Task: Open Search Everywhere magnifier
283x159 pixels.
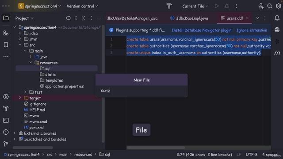Action: (270, 6)
